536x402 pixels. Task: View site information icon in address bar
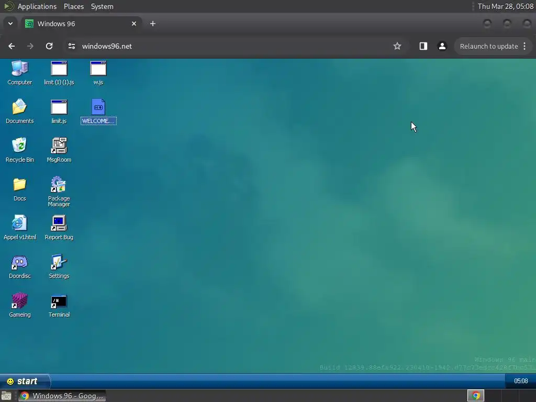71,46
